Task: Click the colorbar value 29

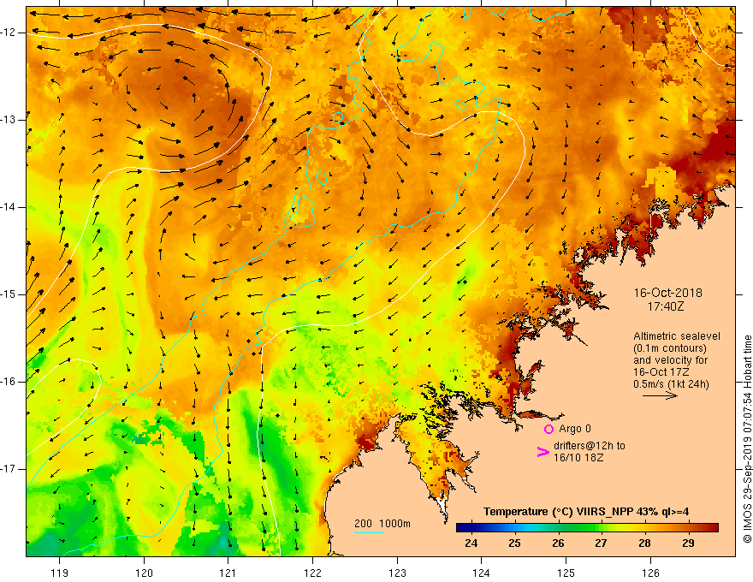Action: tap(688, 543)
